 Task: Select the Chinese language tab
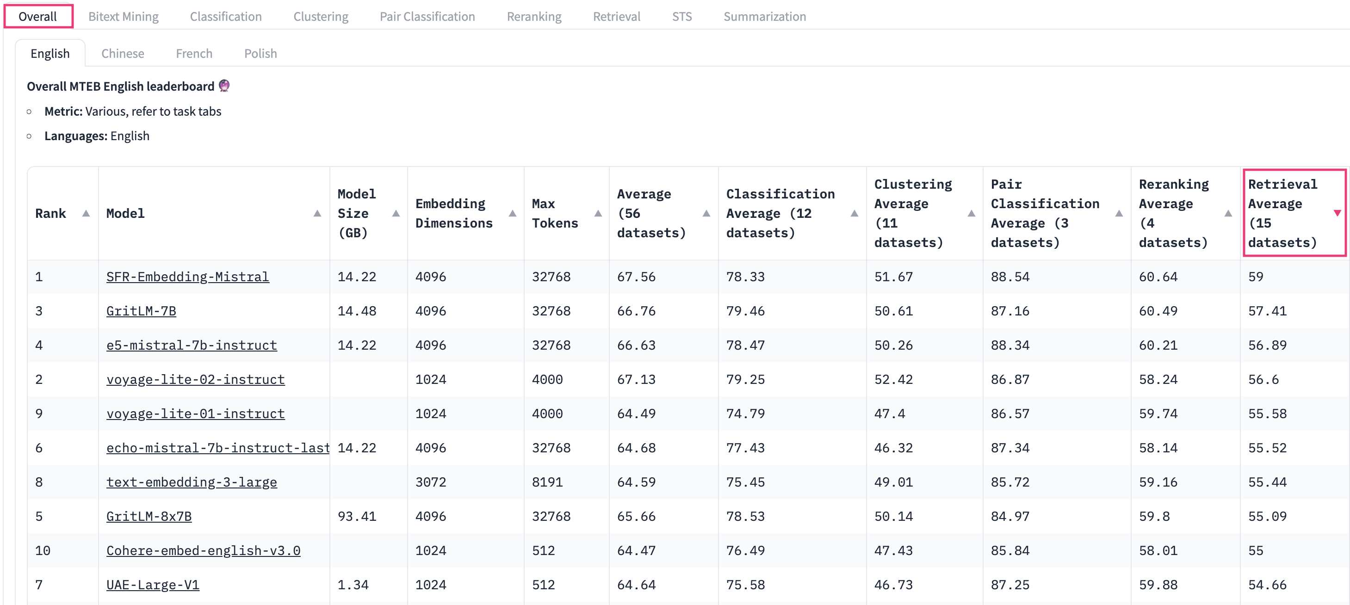122,54
